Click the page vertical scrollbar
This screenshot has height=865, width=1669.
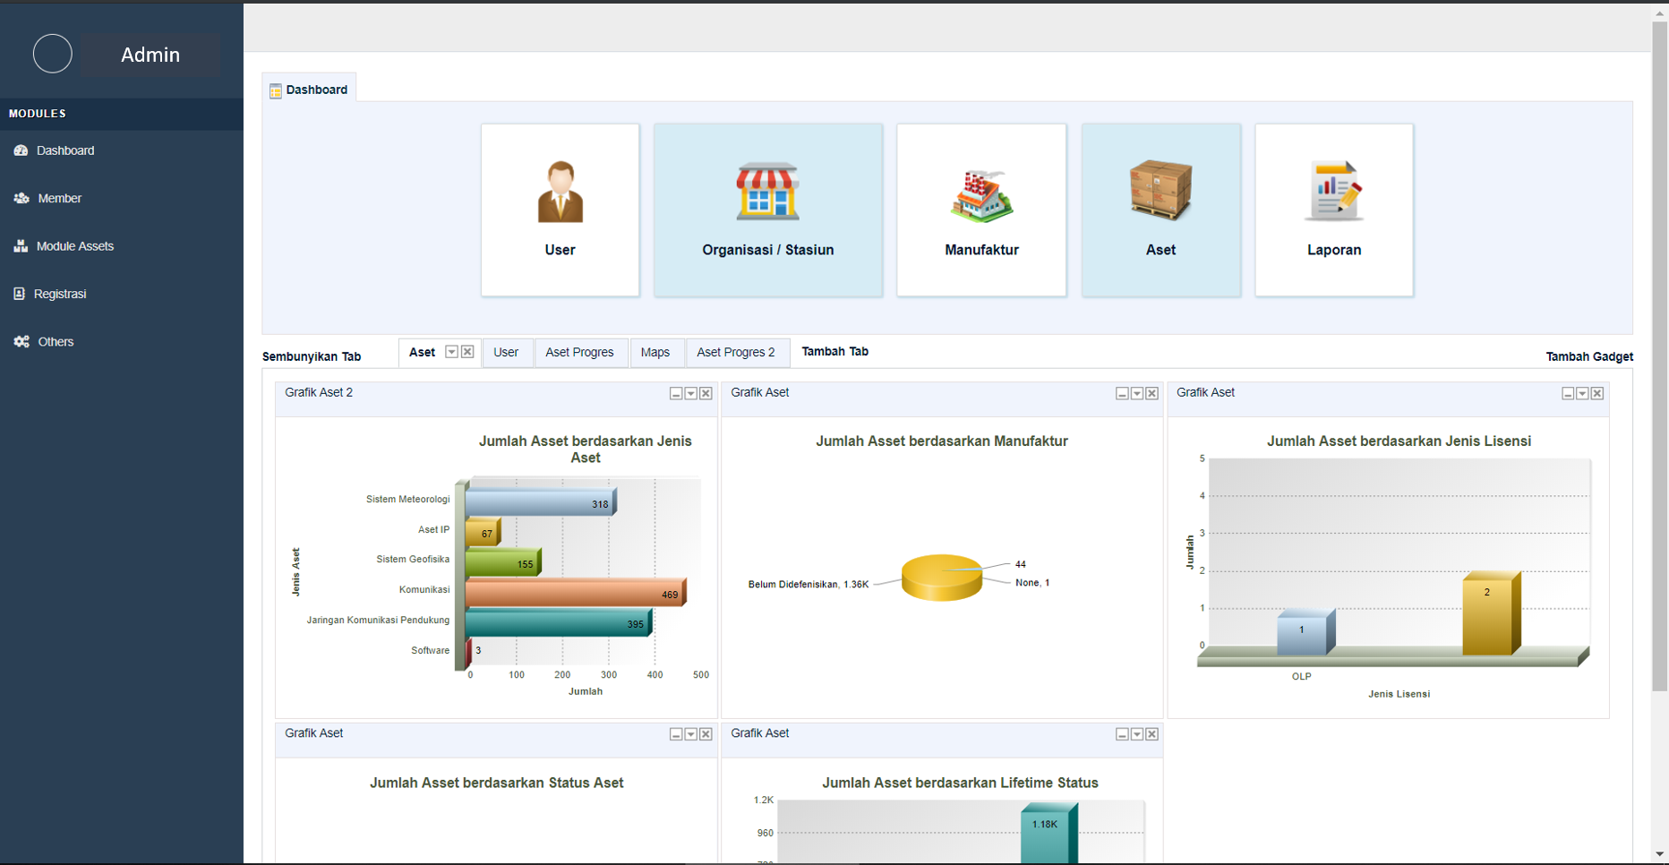click(1659, 358)
